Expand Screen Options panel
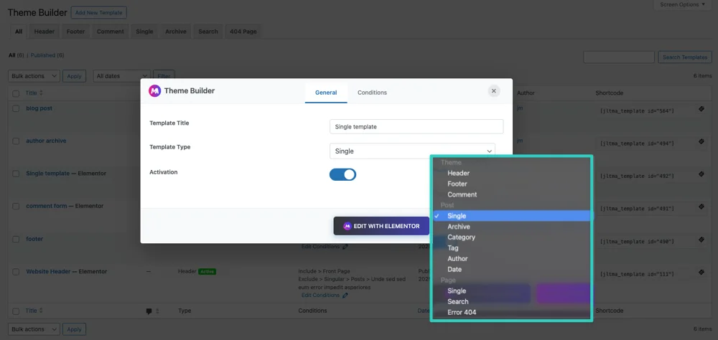The height and width of the screenshot is (340, 718). pyautogui.click(x=683, y=4)
